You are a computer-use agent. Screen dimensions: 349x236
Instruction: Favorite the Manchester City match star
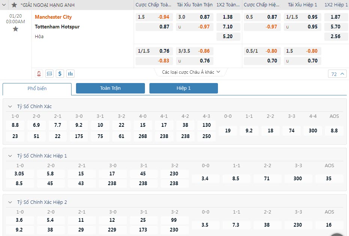coord(15,29)
